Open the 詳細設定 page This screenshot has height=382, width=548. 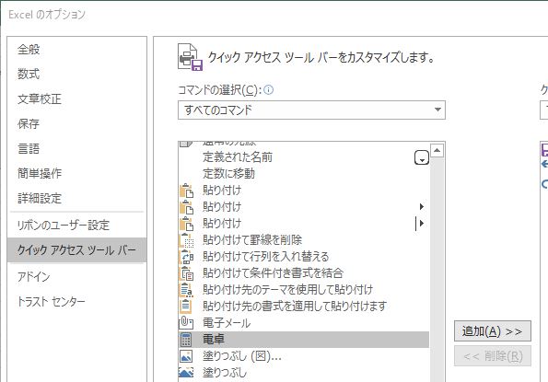[x=40, y=198]
